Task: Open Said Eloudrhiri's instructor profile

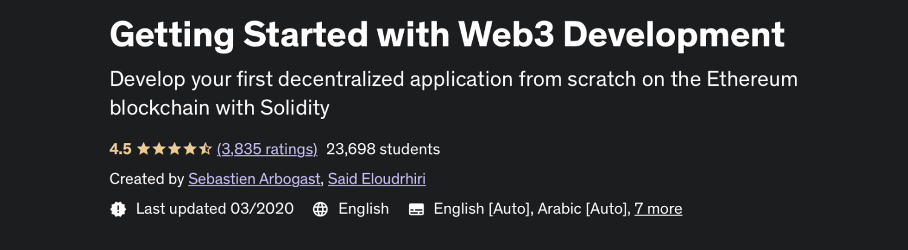Action: tap(377, 179)
